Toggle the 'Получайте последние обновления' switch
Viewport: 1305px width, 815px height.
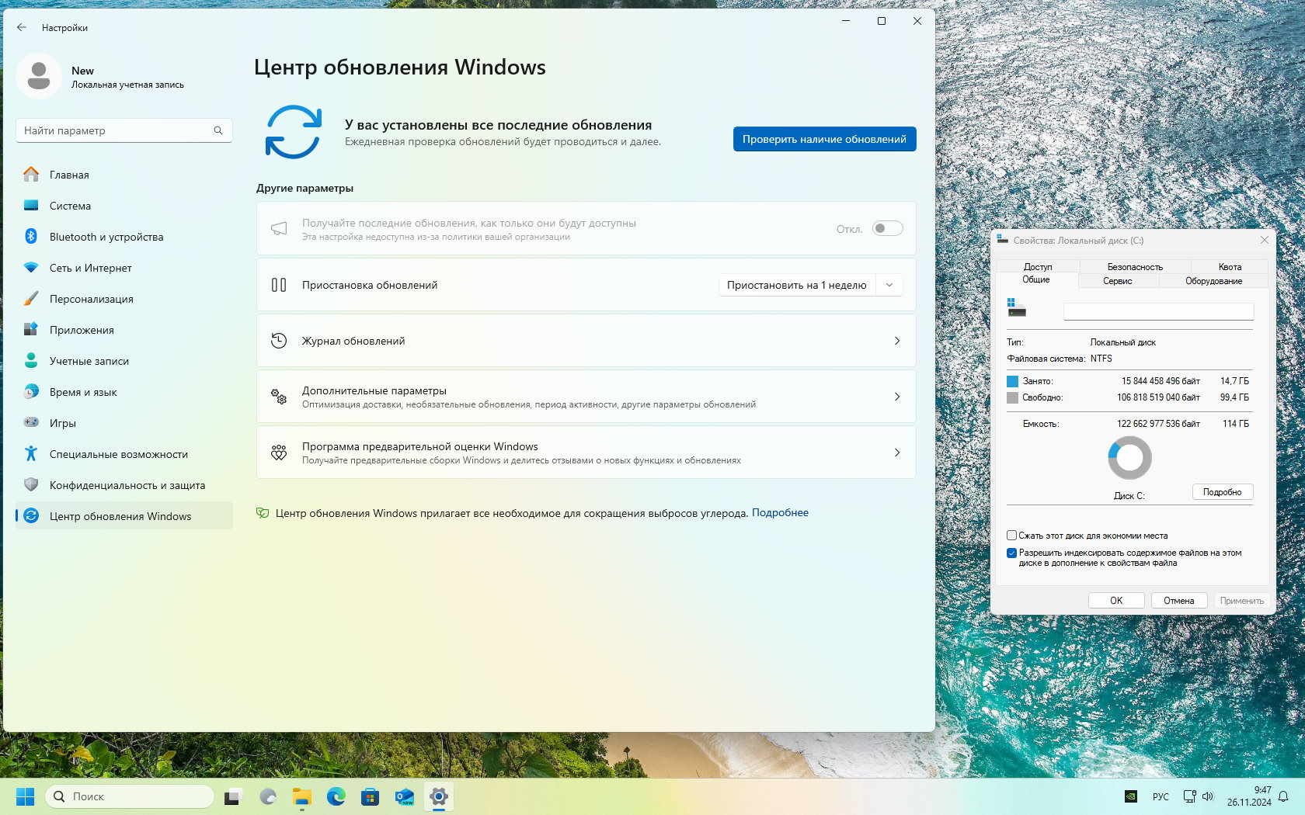tap(887, 228)
